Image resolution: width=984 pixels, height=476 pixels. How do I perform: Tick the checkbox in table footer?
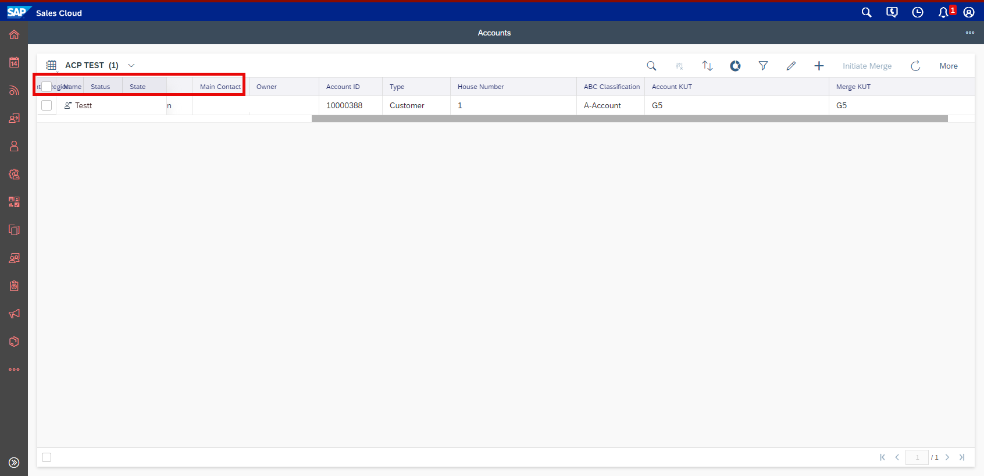[x=47, y=457]
